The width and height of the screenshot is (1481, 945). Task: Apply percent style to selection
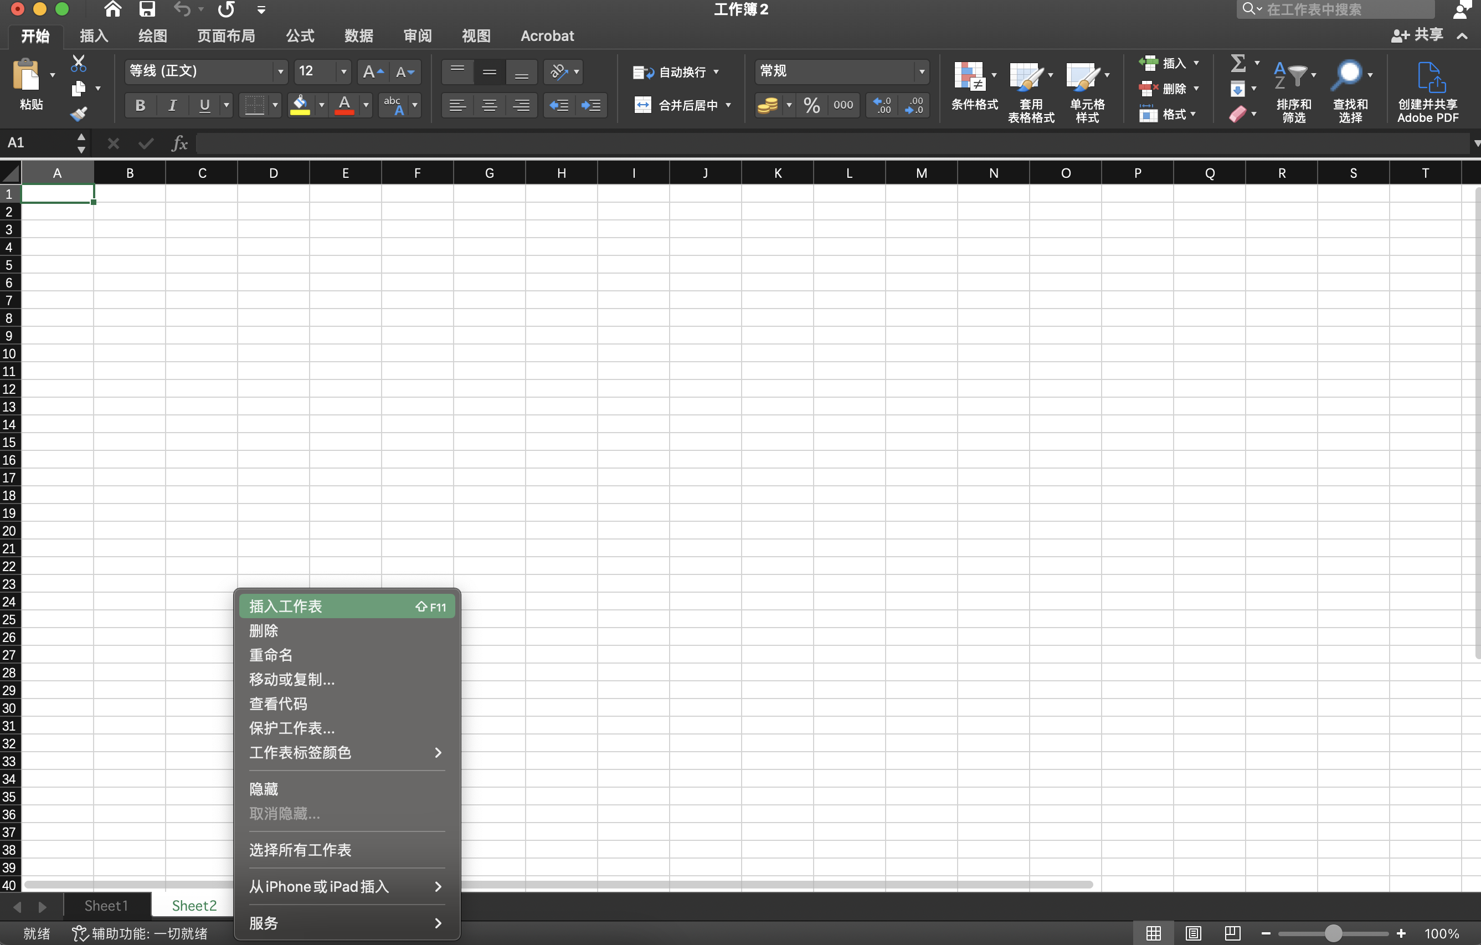coord(811,105)
